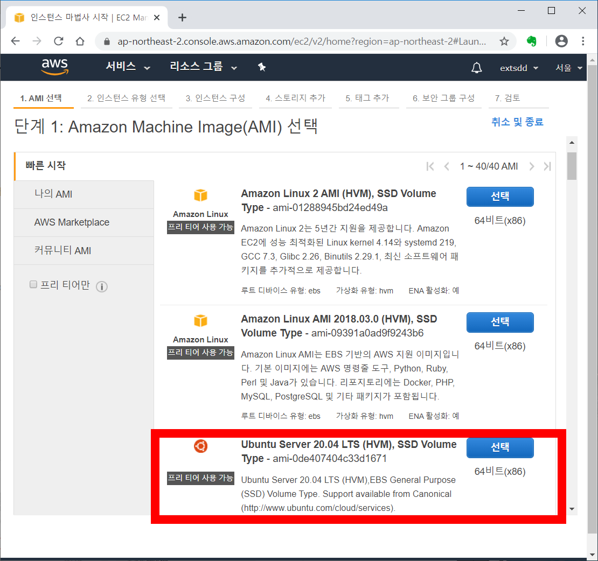Reload the page with the refresh icon
This screenshot has height=561, width=598.
(58, 41)
